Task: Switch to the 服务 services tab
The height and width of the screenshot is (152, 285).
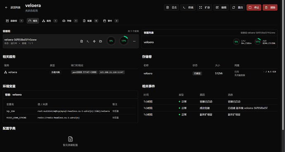Action: (x=50, y=21)
